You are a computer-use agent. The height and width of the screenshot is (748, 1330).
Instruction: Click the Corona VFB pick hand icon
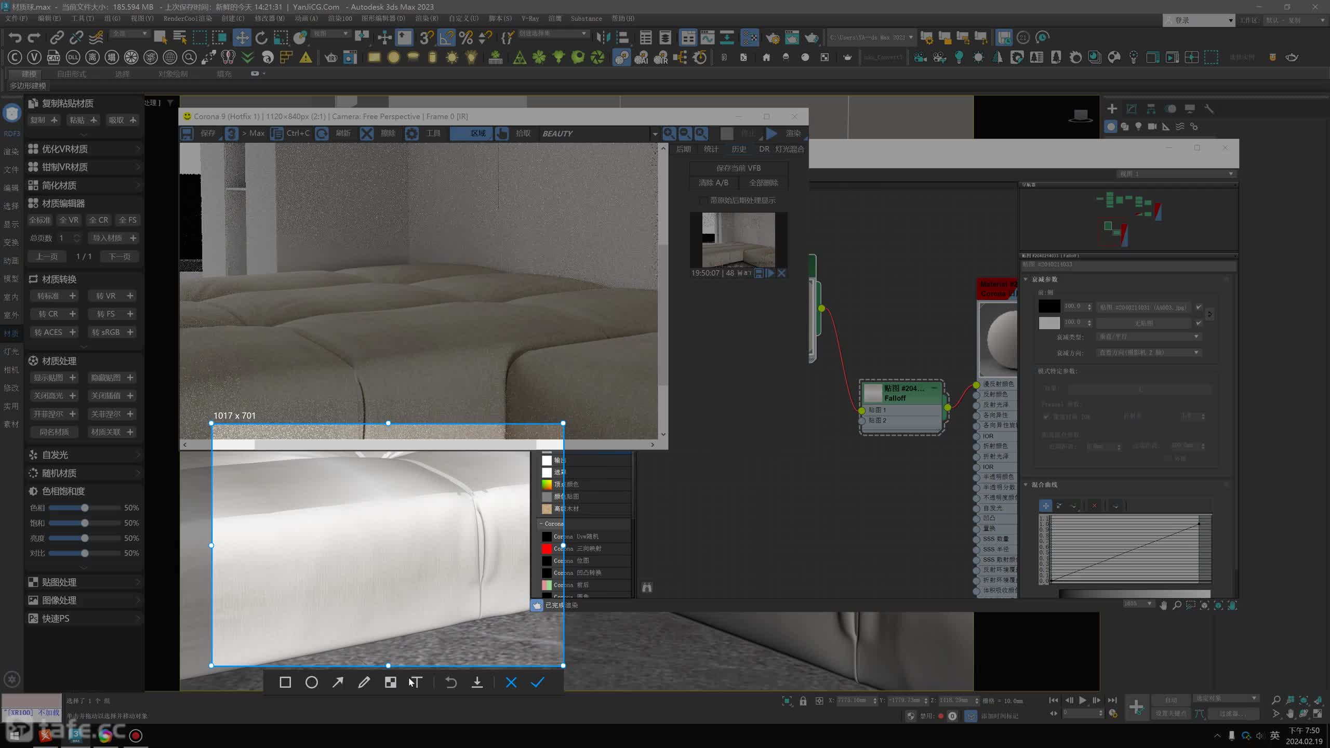[502, 133]
